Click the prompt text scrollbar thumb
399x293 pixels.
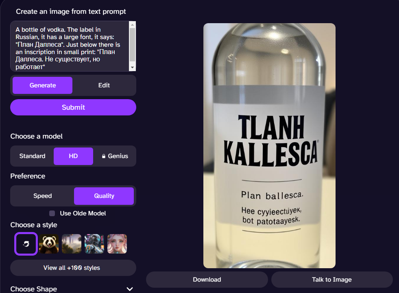pyautogui.click(x=132, y=45)
